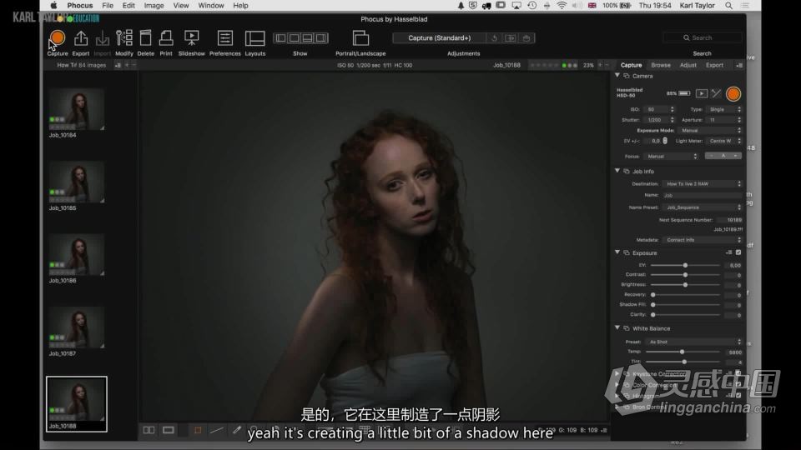Screen dimensions: 801x450
Task: Click the ISO value stepper
Action: [672, 109]
